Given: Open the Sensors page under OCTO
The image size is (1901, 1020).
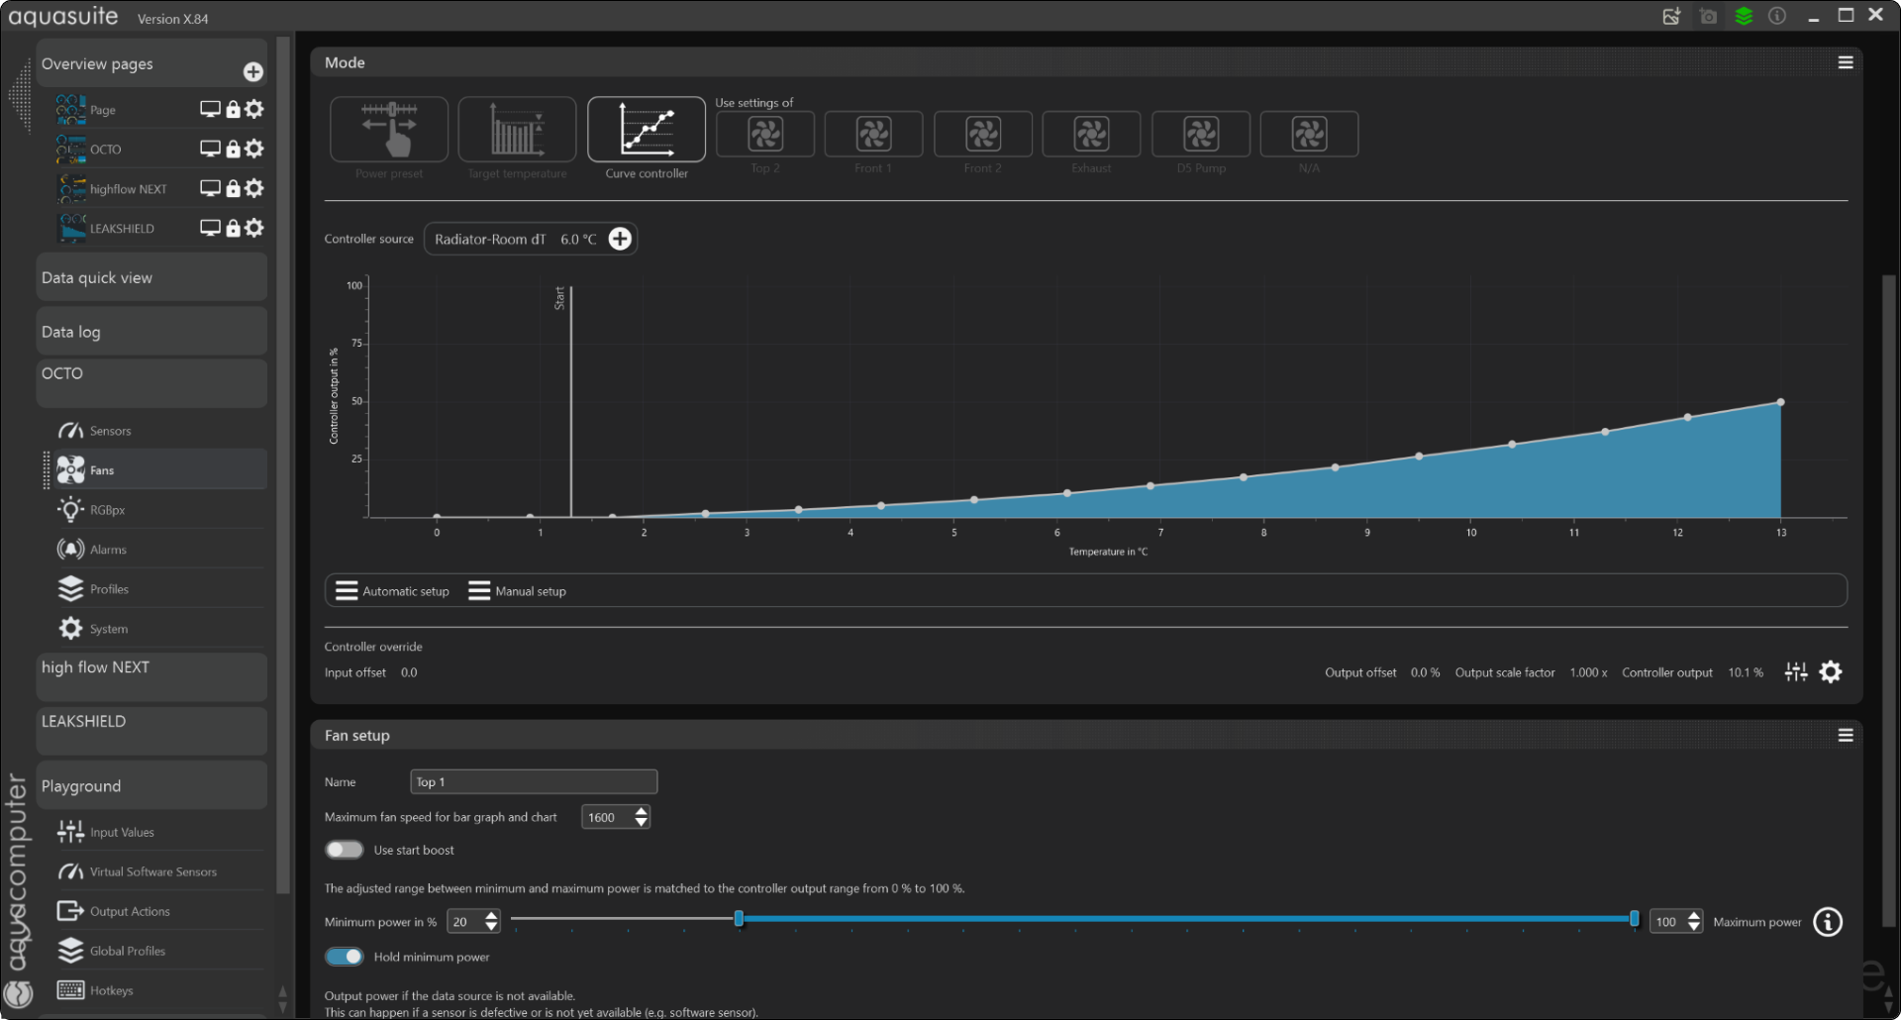Looking at the screenshot, I should [158, 431].
